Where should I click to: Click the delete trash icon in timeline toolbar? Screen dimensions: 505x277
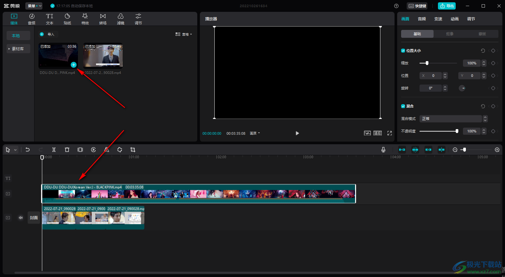point(67,150)
